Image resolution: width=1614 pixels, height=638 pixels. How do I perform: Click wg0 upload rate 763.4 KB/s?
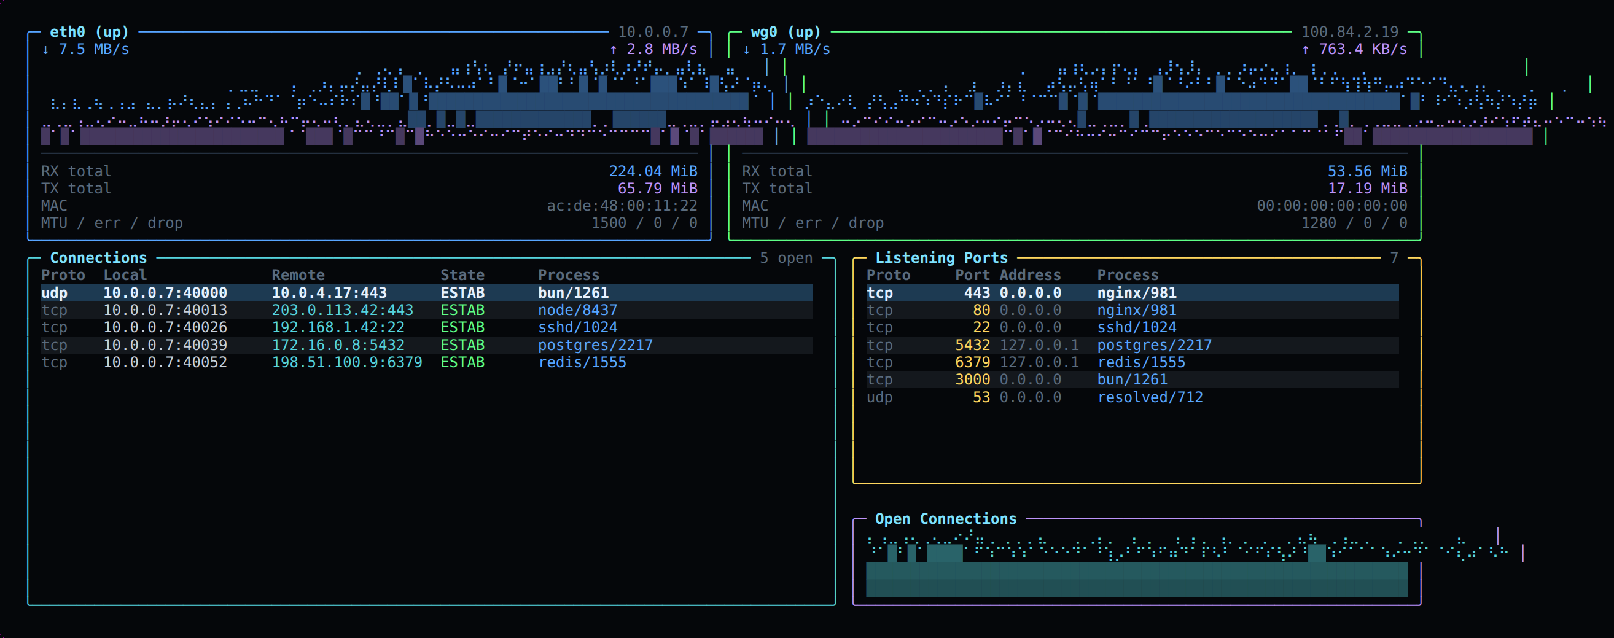point(1354,49)
